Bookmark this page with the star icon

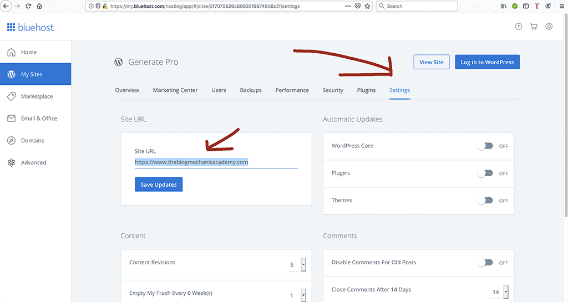[367, 6]
